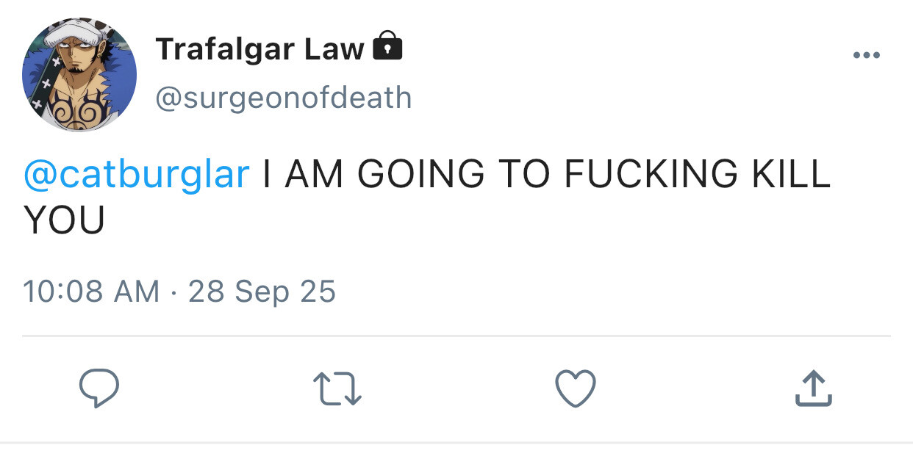Screen dimensions: 913x456
Task: Click the reply speech bubble icon
Action: click(99, 388)
